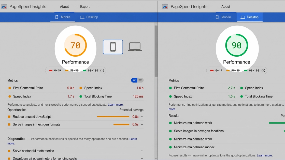Click the left pane scrollbar down arrow

tap(156, 158)
